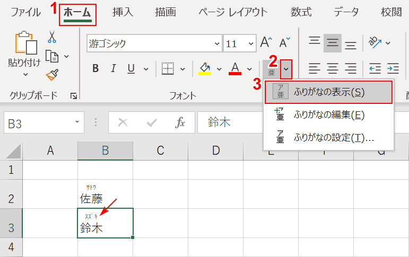
Task: Select column C header
Action: tap(160, 150)
